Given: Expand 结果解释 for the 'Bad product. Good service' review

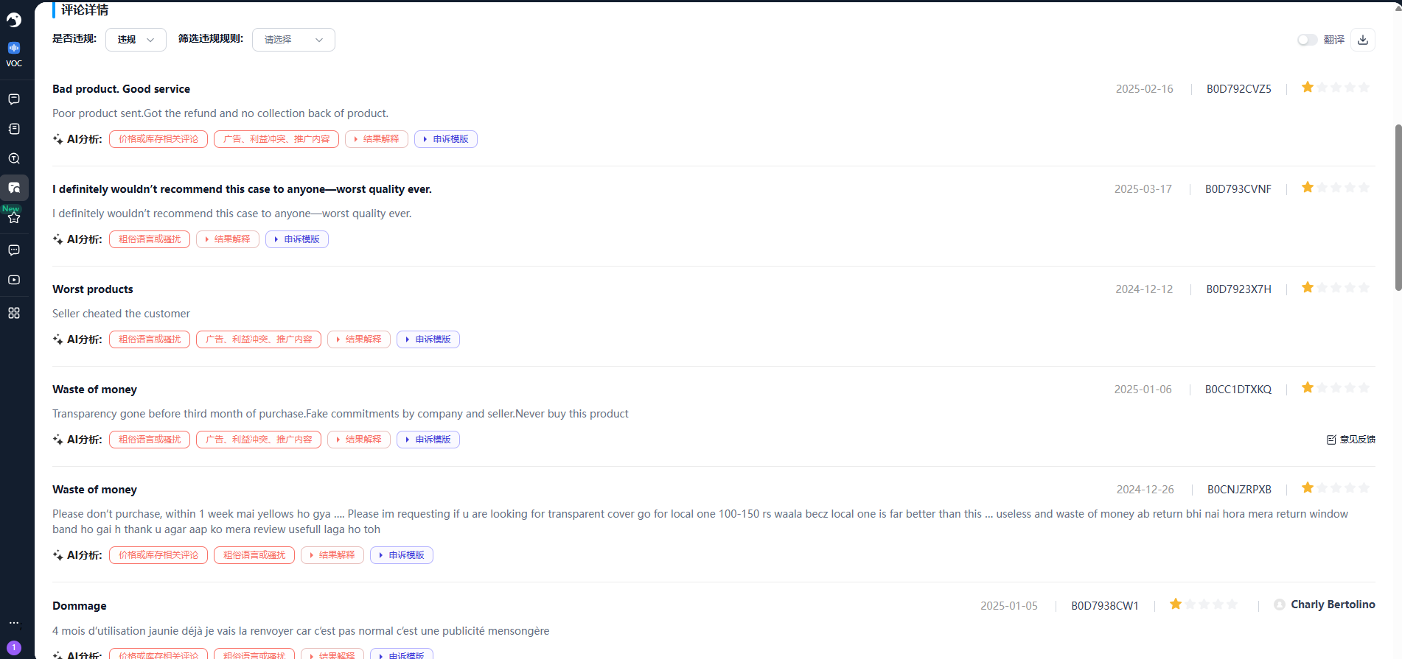Looking at the screenshot, I should 377,139.
